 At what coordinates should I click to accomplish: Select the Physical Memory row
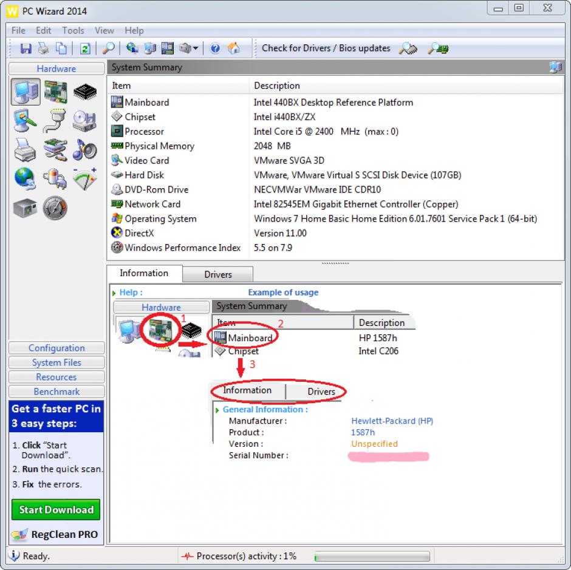335,146
